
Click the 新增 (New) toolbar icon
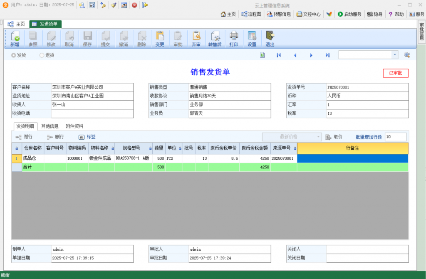15,39
